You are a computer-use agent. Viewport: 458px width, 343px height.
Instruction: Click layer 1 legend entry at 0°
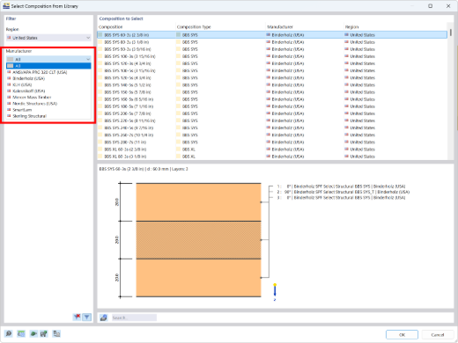341,186
